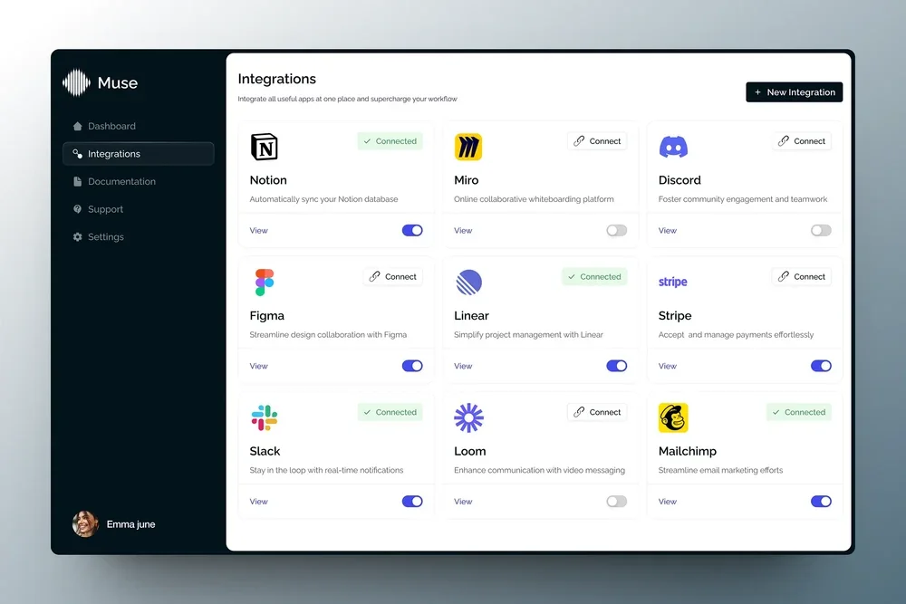Click the Mailchimp app logo

[673, 417]
